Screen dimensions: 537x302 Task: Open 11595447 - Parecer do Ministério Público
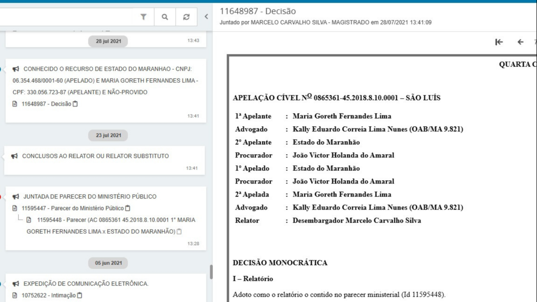[x=72, y=208]
